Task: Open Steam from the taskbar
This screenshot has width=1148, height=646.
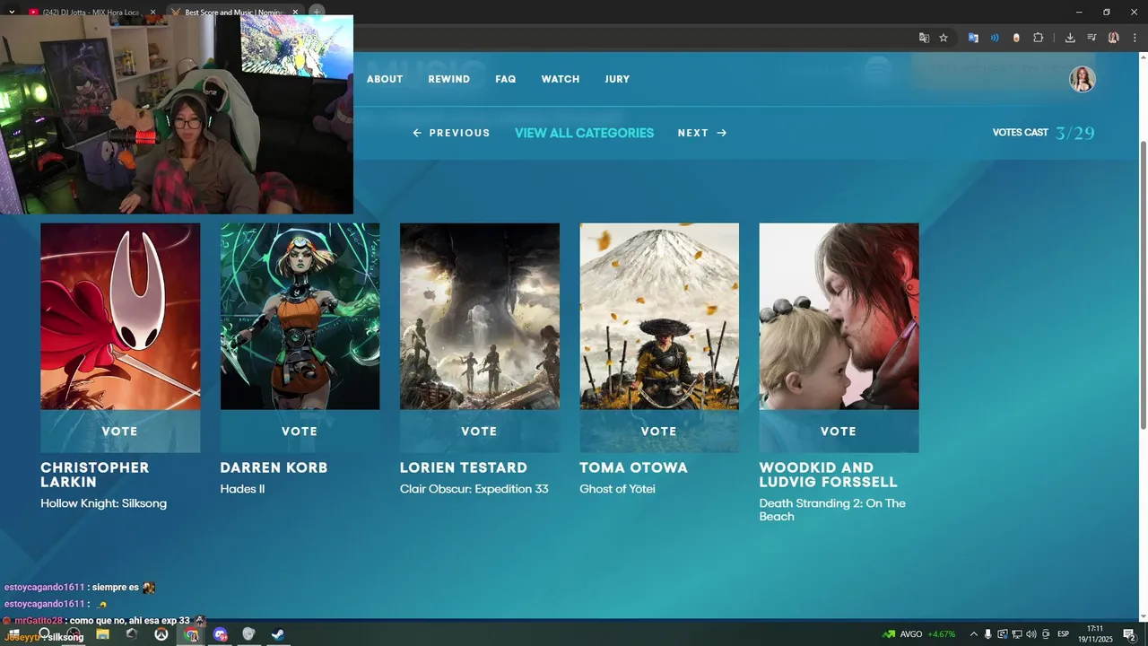Action: tap(278, 634)
